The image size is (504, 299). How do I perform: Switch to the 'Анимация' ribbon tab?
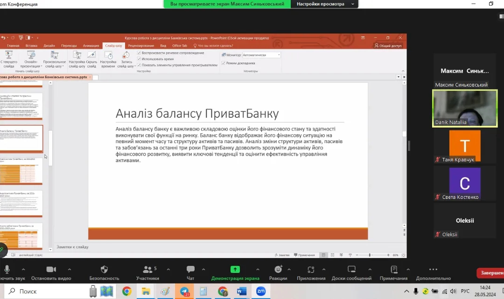click(91, 46)
